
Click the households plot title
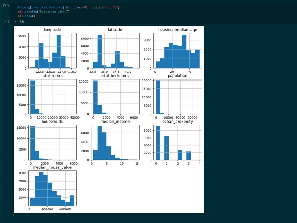[52, 122]
